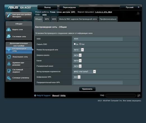Screen dimensions: 146x123
Task: Click the FAQ search magnifier icon
Action: (x=139, y=96)
